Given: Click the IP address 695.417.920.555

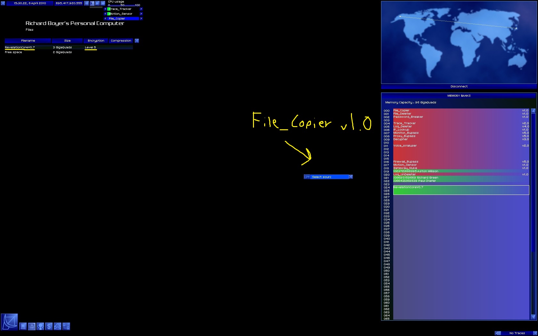Looking at the screenshot, I should 69,3.
